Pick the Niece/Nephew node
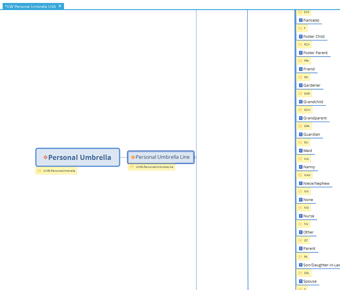This screenshot has height=290, width=340. (316, 184)
